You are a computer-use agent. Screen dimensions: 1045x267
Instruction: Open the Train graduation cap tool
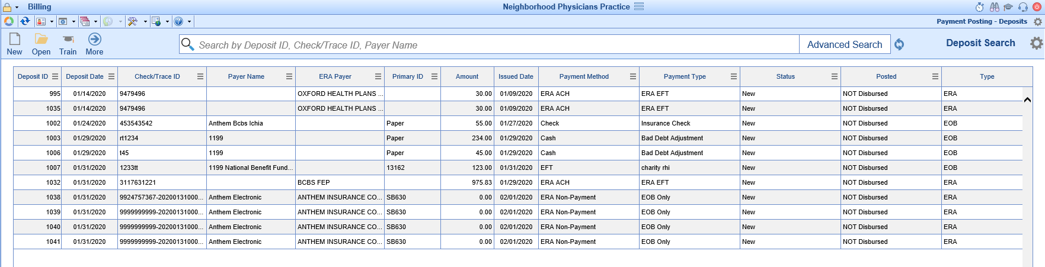68,44
